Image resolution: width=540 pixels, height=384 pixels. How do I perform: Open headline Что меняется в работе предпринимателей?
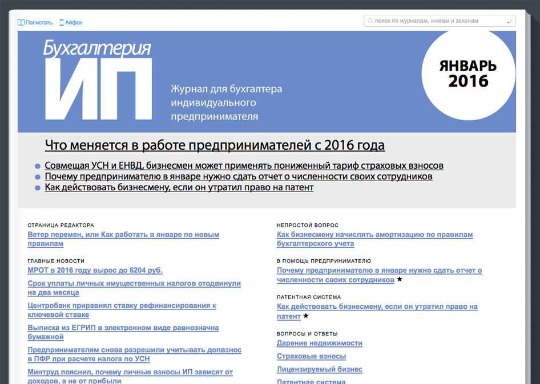click(x=215, y=145)
